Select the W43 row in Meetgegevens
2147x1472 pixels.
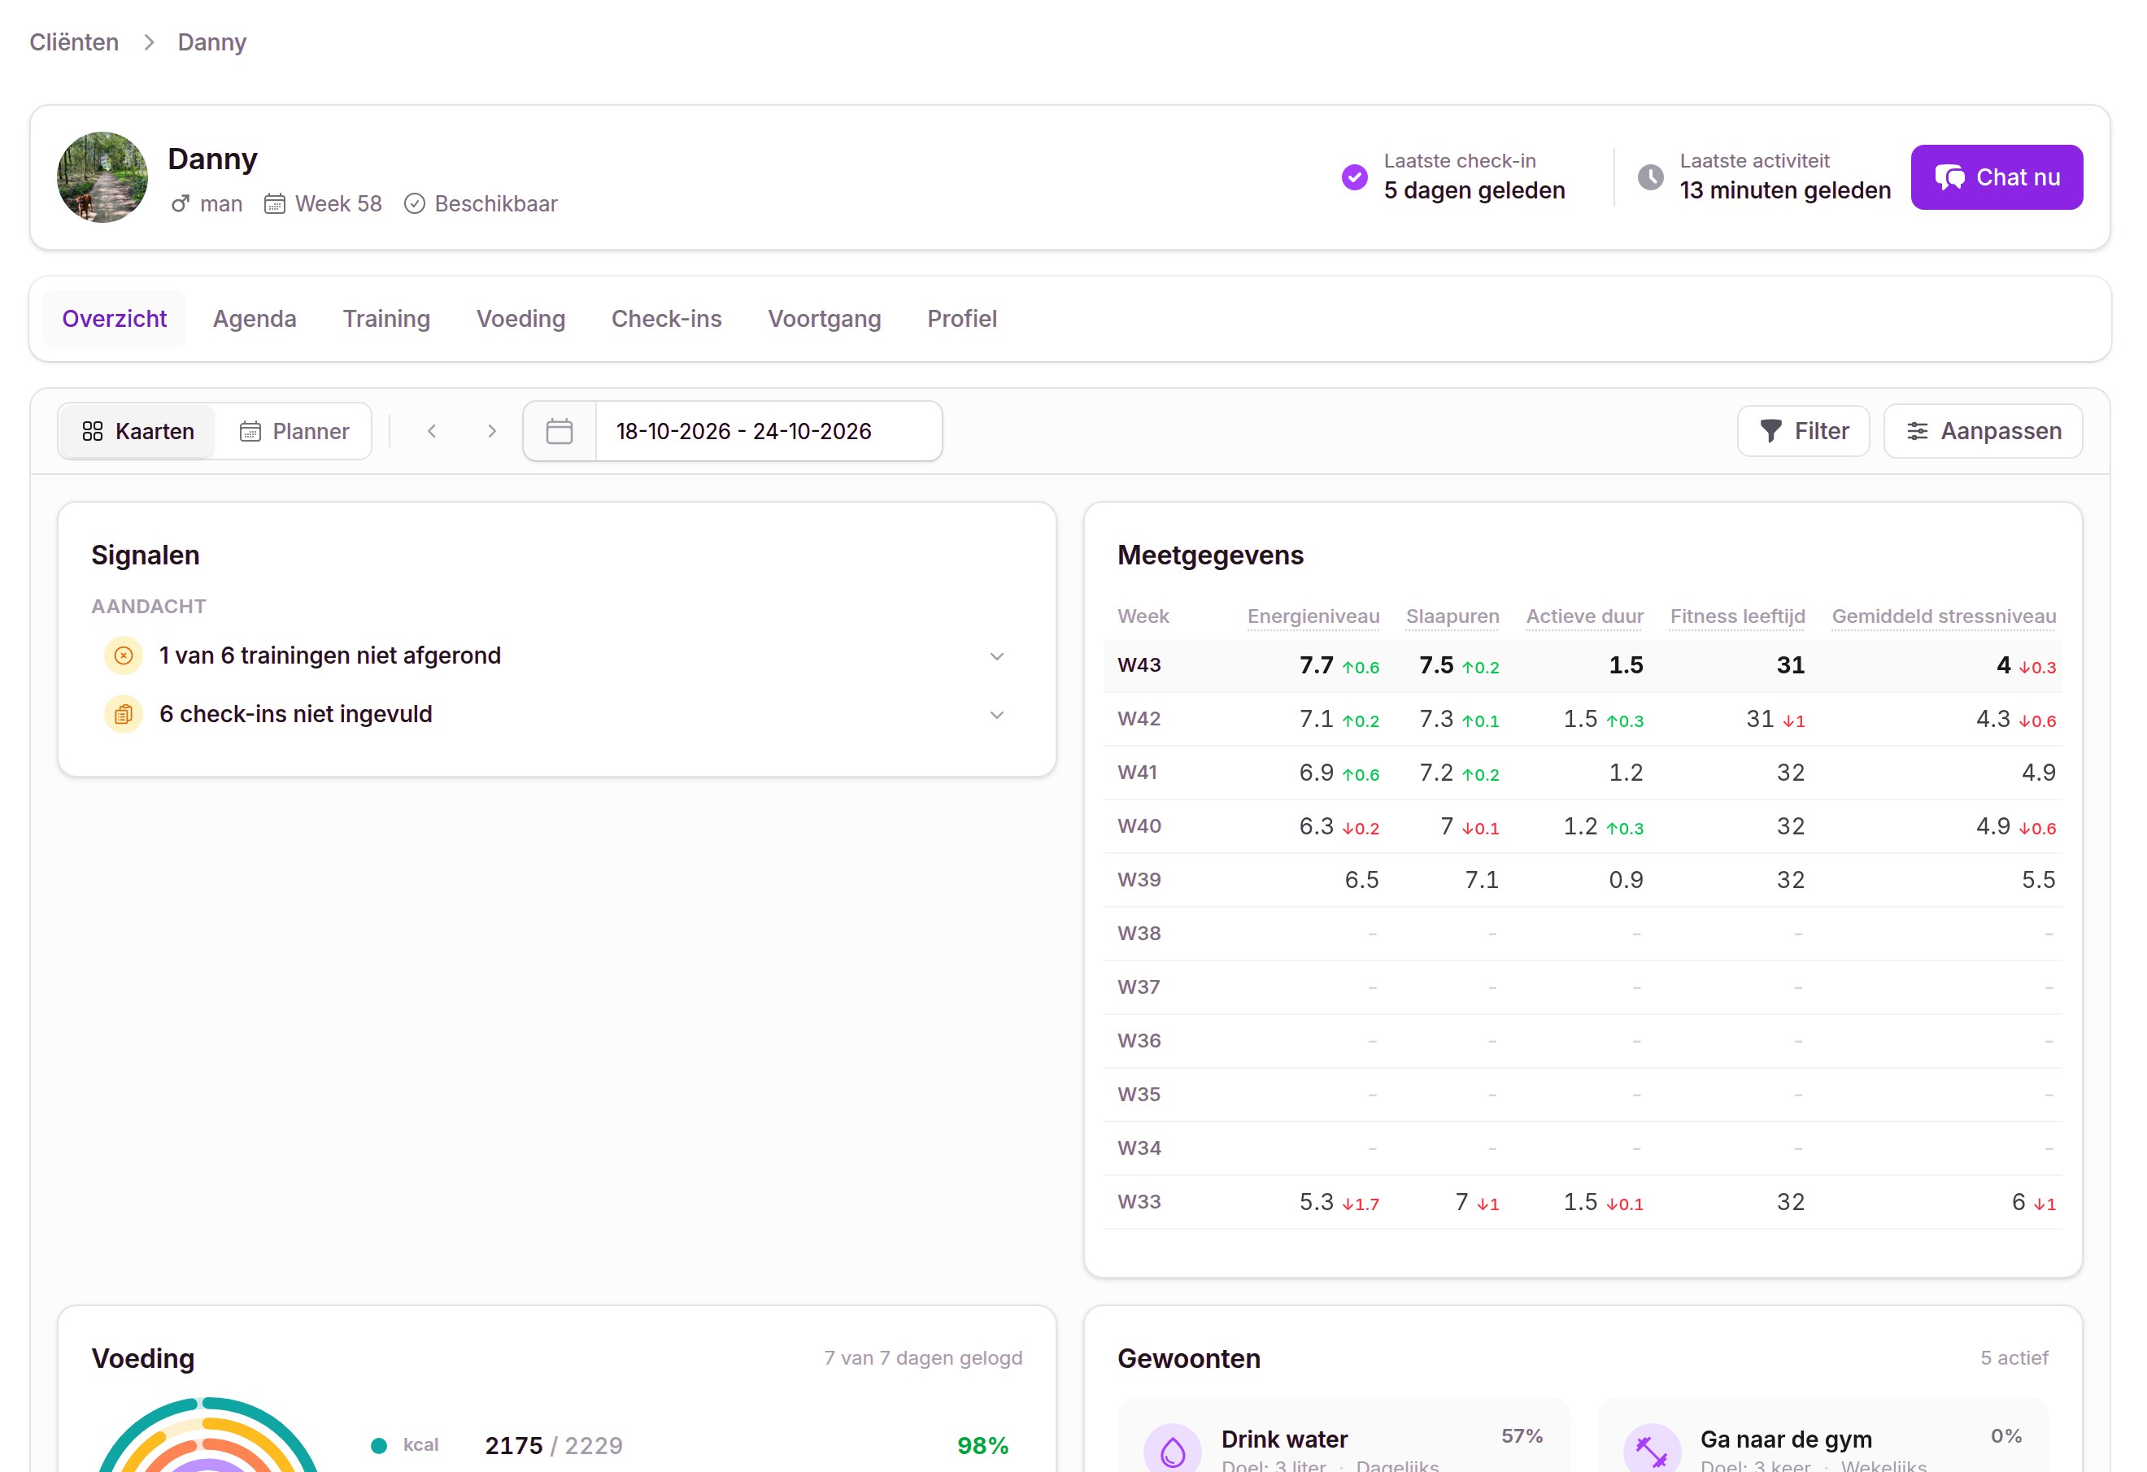tap(1583, 665)
